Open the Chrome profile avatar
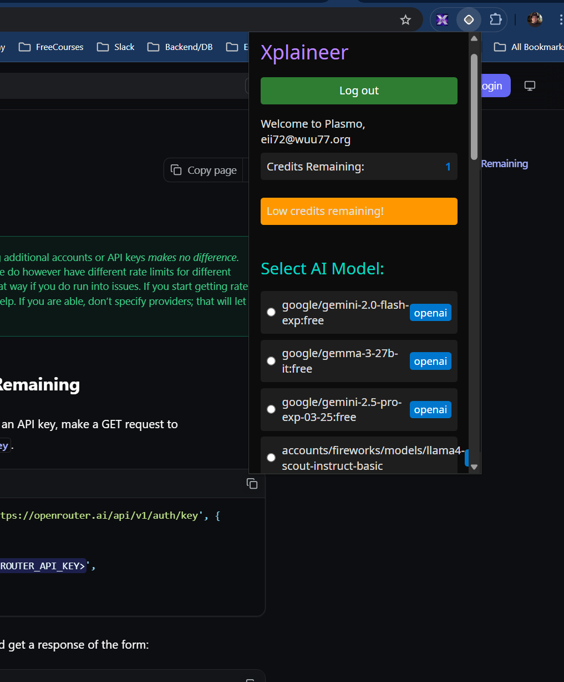564x682 pixels. pyautogui.click(x=535, y=20)
